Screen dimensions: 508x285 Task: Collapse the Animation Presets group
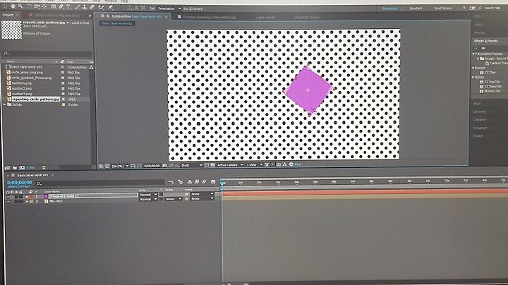tap(473, 54)
